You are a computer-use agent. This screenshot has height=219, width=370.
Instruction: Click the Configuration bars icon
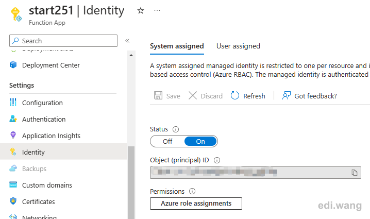(13, 103)
